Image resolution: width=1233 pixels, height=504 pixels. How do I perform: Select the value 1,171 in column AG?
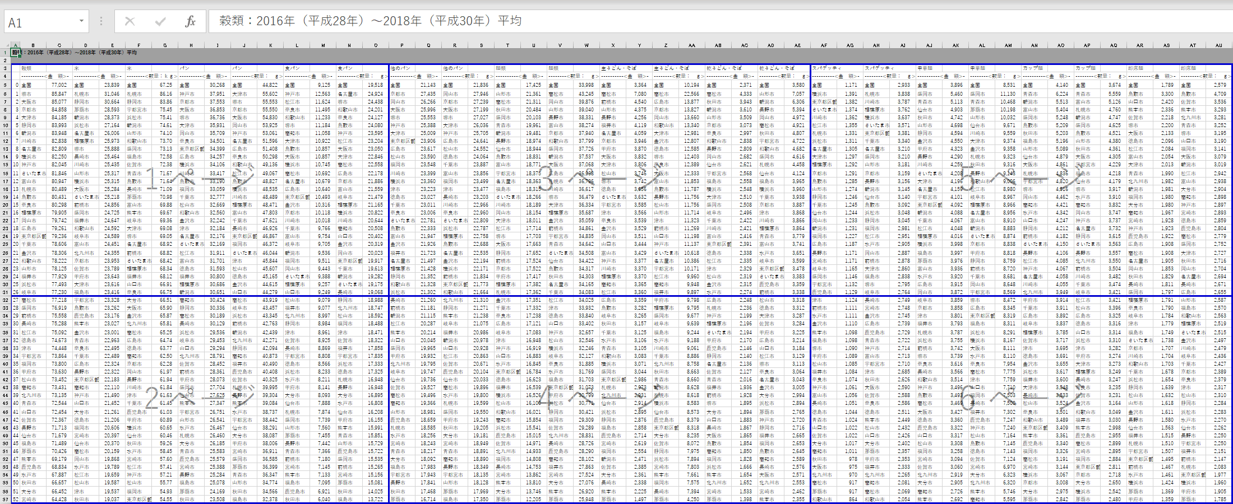850,85
